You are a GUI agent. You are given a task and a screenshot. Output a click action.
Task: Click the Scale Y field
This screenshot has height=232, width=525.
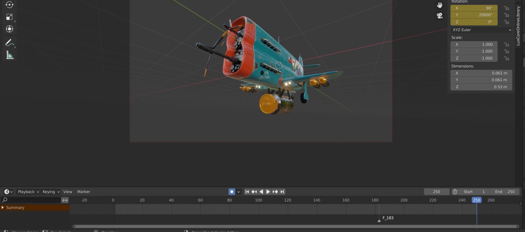[474, 51]
